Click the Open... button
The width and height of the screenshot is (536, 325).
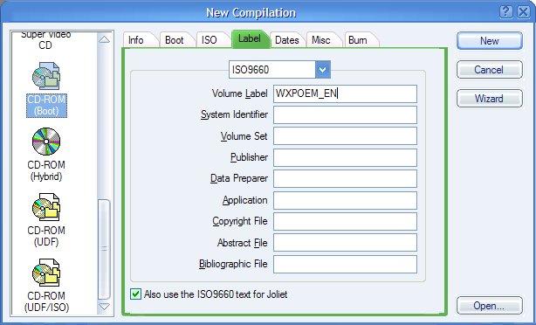(x=490, y=306)
